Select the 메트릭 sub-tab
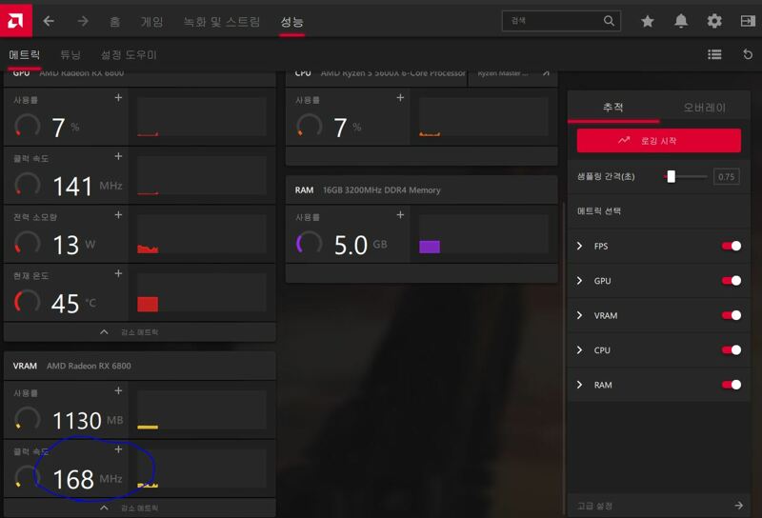762x518 pixels. click(25, 54)
